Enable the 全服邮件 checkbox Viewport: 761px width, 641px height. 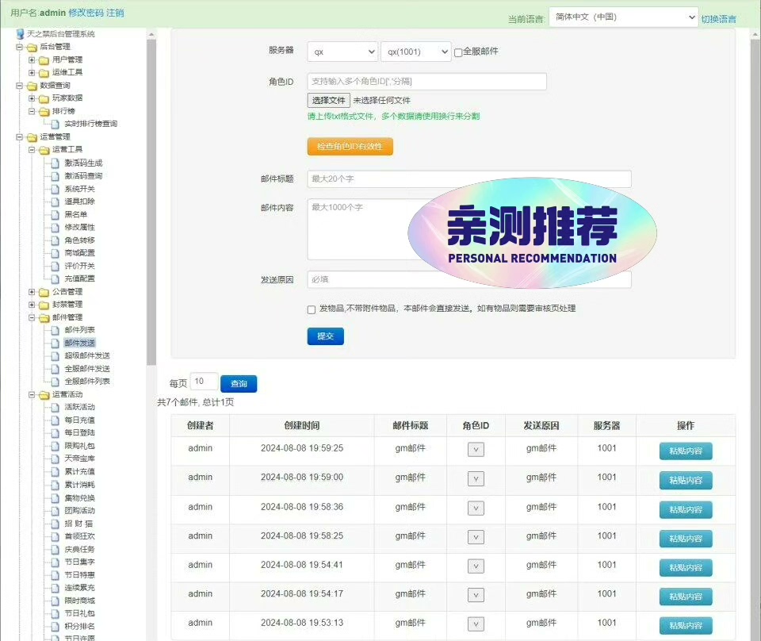pyautogui.click(x=458, y=52)
